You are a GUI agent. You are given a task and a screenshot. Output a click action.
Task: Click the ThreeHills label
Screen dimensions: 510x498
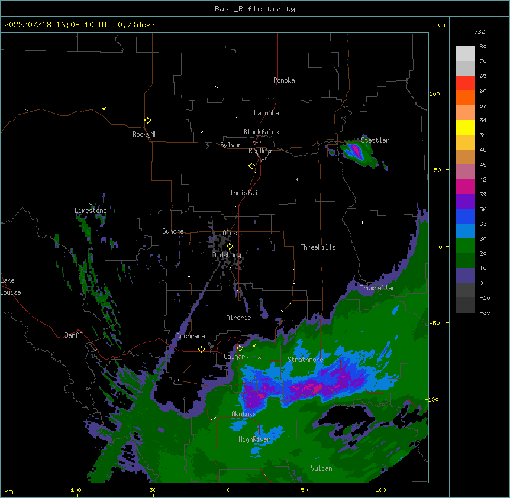click(318, 247)
